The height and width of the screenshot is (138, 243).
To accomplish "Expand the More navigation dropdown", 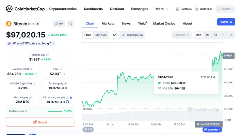I will point(162,9).
